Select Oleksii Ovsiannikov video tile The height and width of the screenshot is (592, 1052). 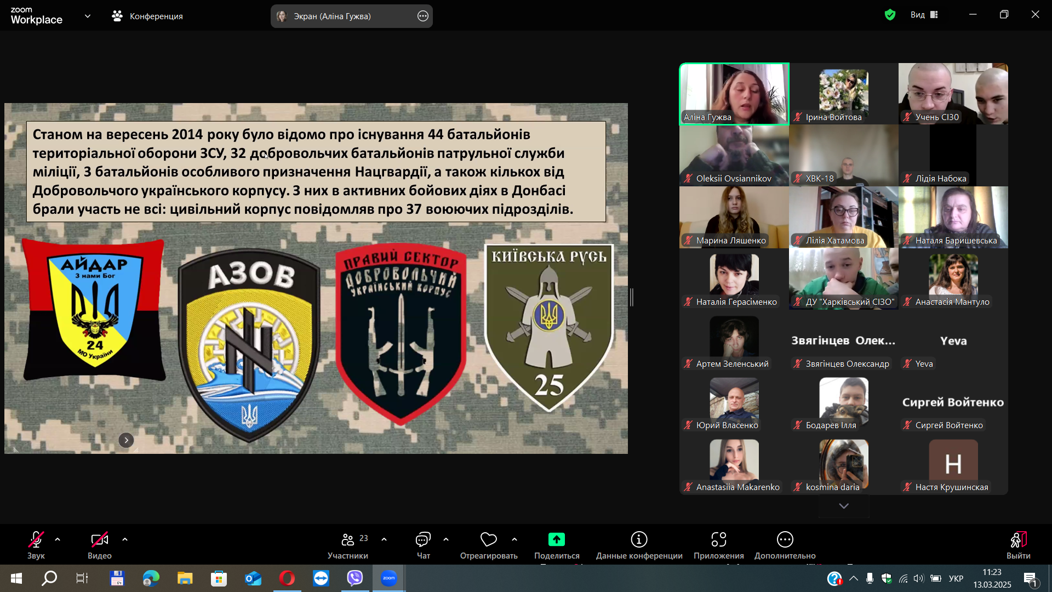click(x=734, y=156)
